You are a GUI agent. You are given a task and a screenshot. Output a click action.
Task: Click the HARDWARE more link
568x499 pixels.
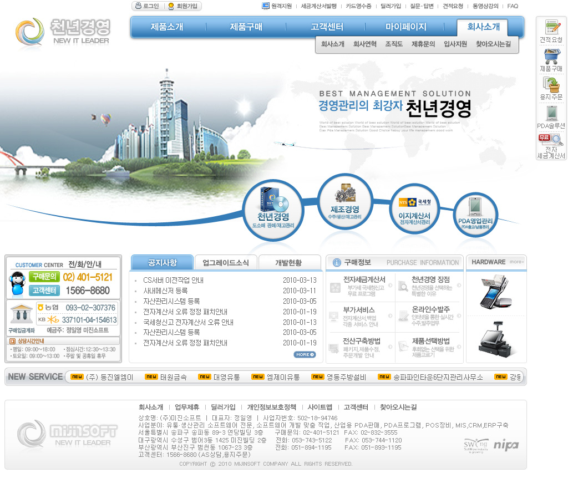pyautogui.click(x=516, y=262)
